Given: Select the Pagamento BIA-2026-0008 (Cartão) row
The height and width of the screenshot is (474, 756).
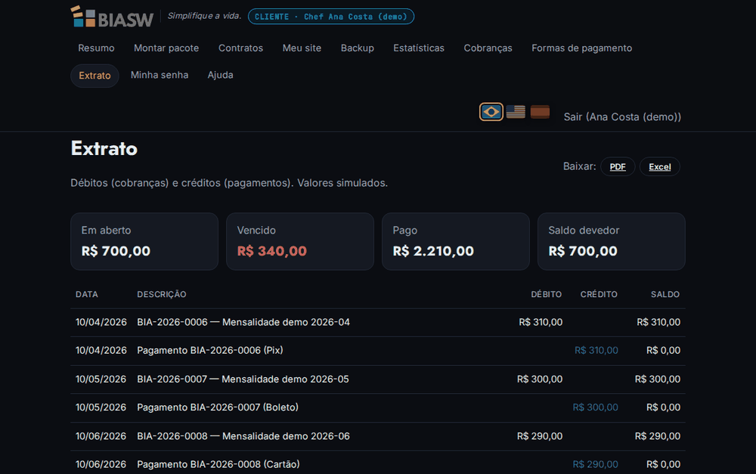Looking at the screenshot, I should point(378,464).
